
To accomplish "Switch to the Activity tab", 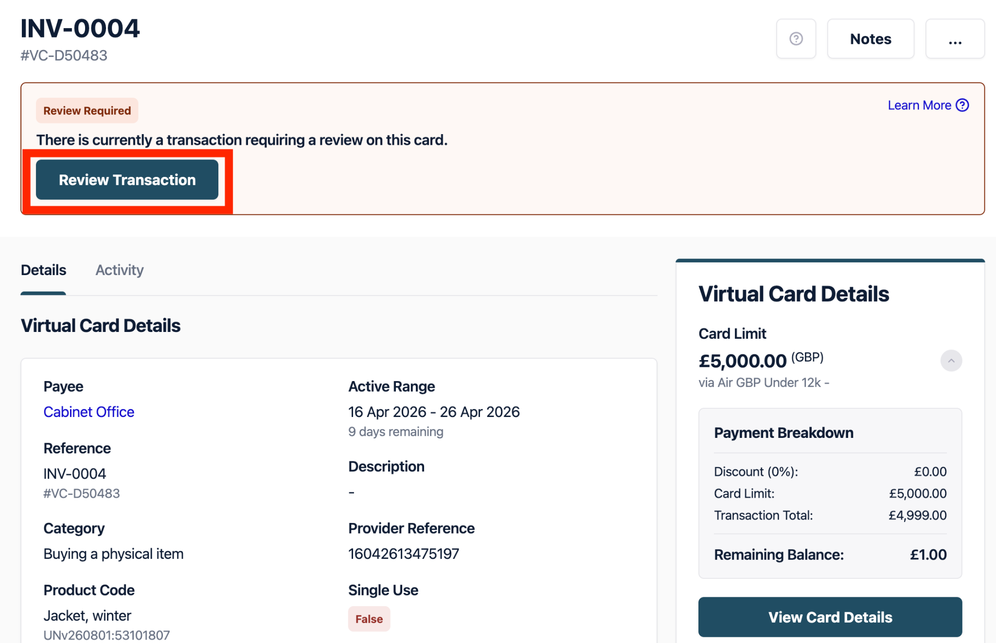I will point(119,270).
